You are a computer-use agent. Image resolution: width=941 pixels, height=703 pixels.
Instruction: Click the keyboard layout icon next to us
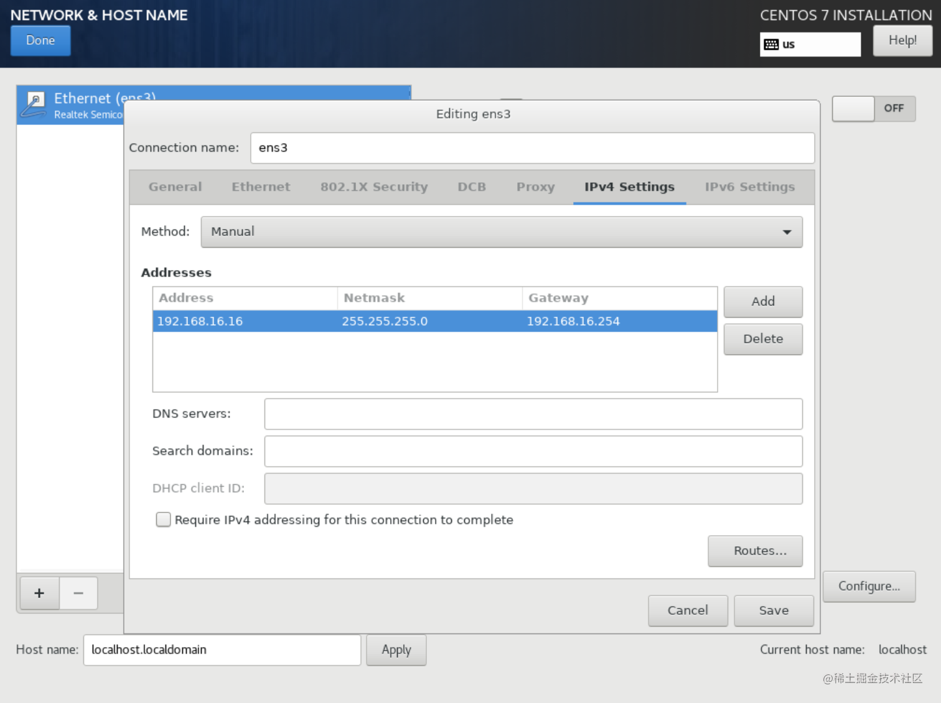pyautogui.click(x=771, y=44)
